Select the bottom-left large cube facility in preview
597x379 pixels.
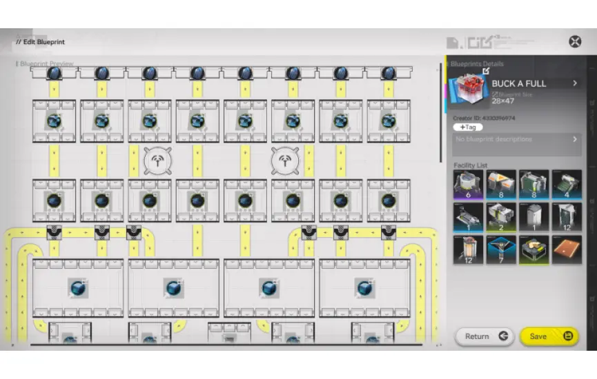pos(78,287)
